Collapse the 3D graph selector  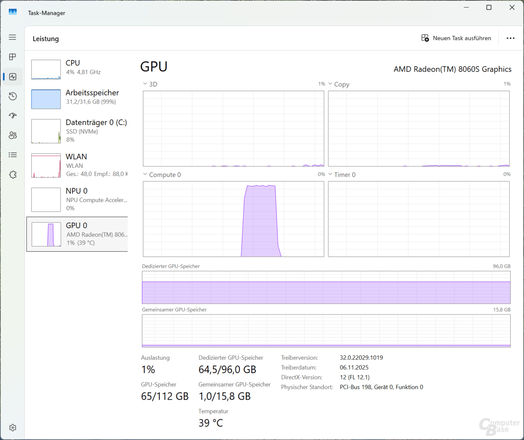[x=145, y=84]
